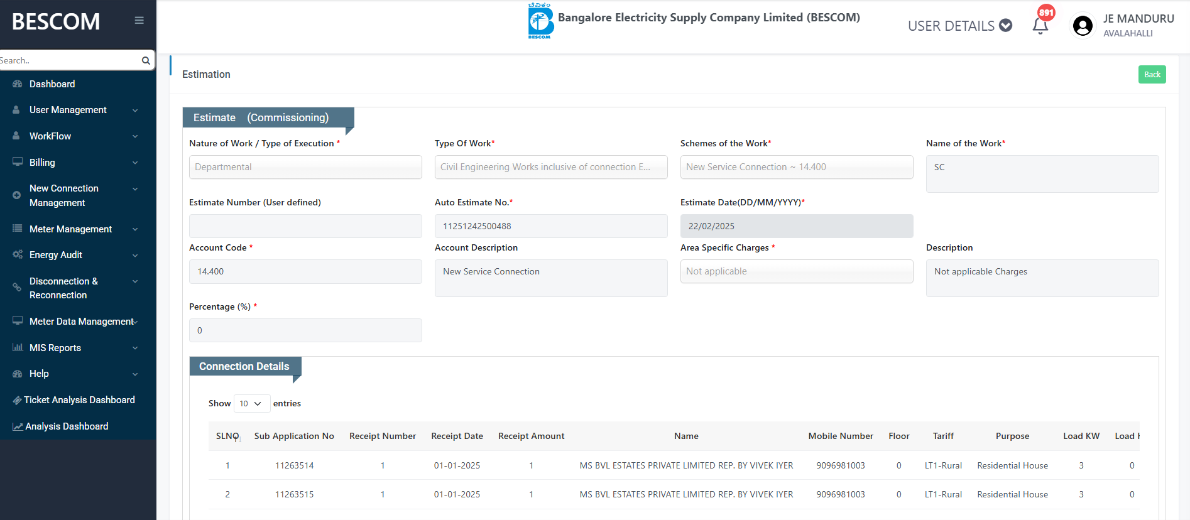
Task: Click the Tariff column header
Action: (x=943, y=436)
